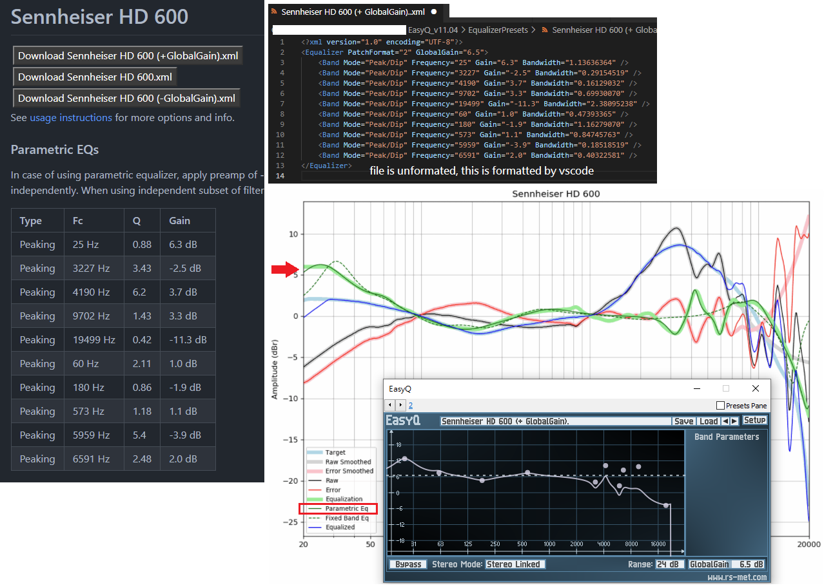Open EasyQ Setup
The height and width of the screenshot is (588, 824).
pos(754,420)
